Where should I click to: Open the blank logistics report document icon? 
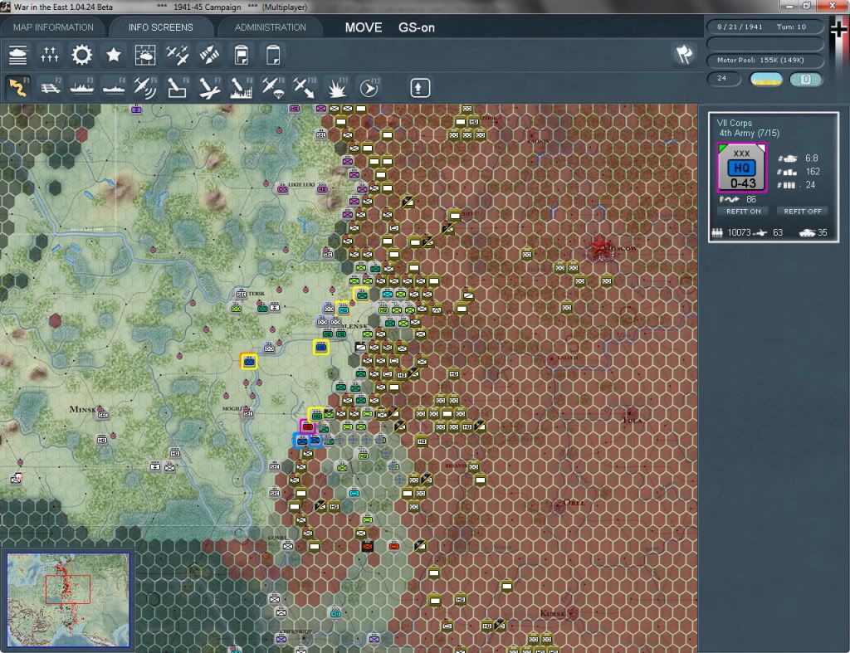(x=273, y=55)
